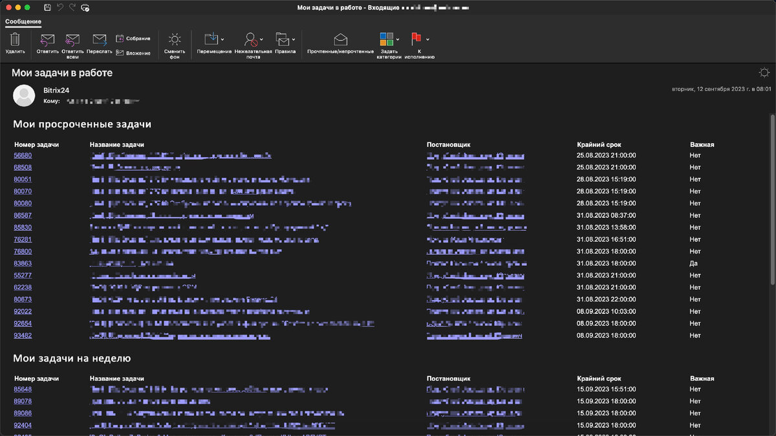Expand the Правила dropdown arrow
This screenshot has width=776, height=436.
(294, 39)
